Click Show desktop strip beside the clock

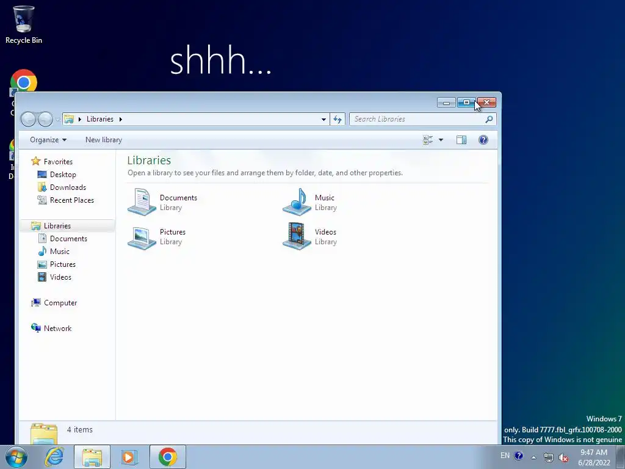[x=621, y=457]
